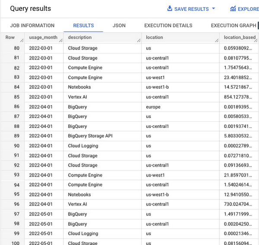
Task: Click the usage_month column header
Action: click(43, 37)
